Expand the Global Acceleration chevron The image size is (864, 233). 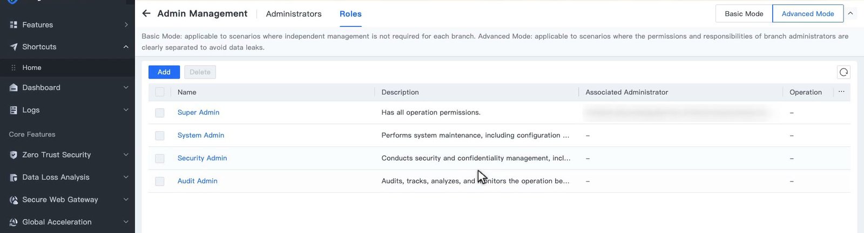pyautogui.click(x=126, y=222)
